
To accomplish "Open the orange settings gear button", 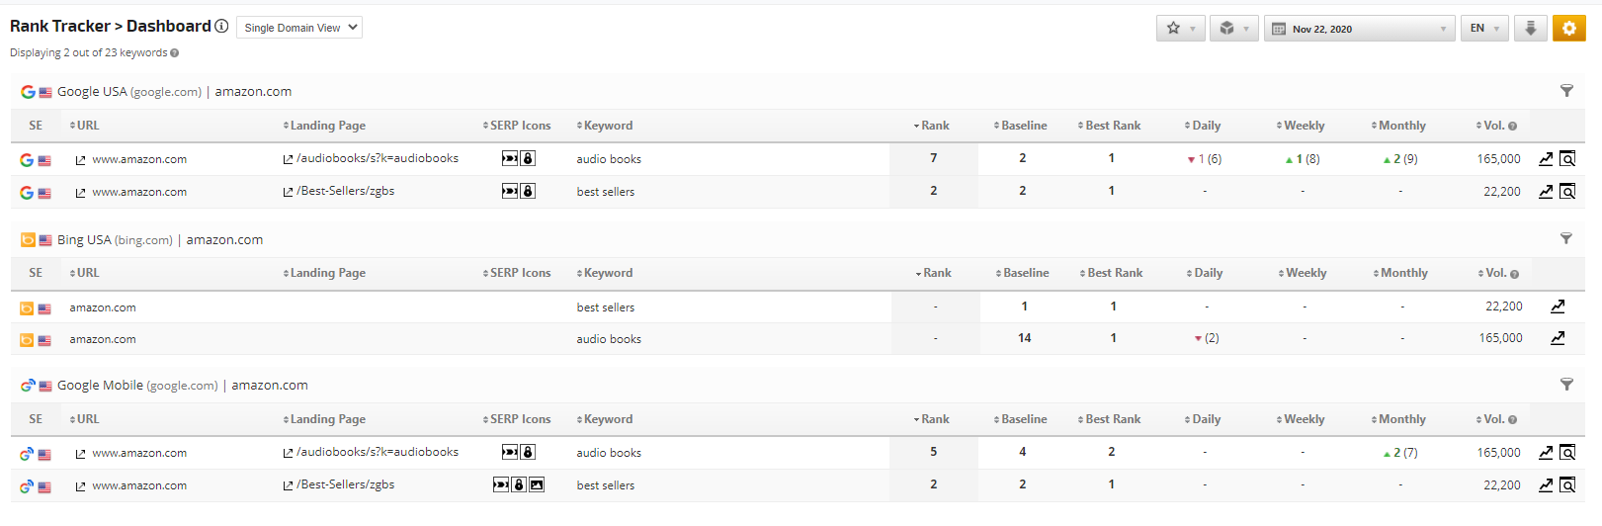I will (x=1568, y=29).
